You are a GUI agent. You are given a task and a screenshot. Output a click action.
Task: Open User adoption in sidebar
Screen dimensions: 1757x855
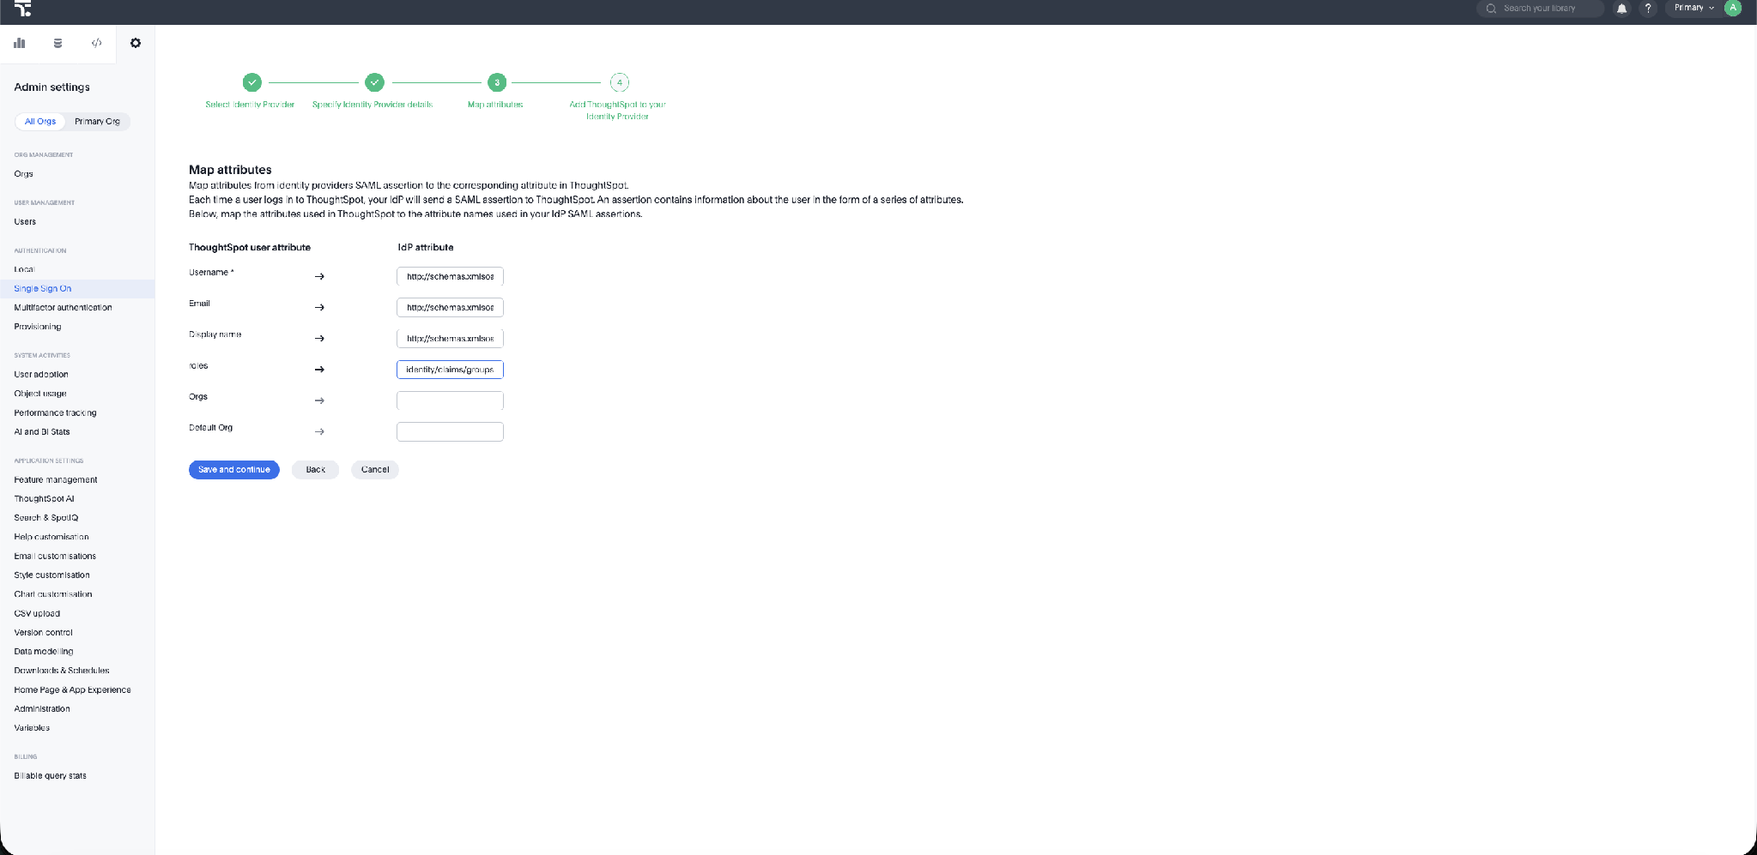(41, 375)
